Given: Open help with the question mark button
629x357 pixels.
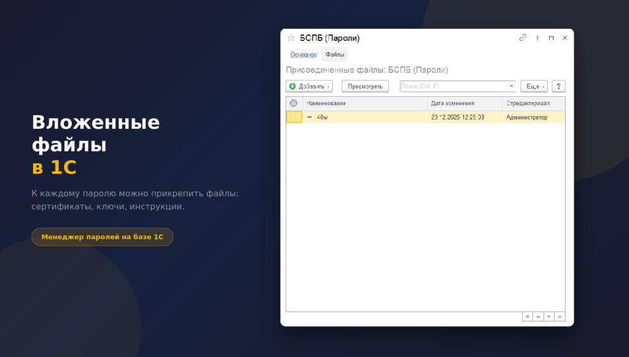Looking at the screenshot, I should tap(558, 86).
